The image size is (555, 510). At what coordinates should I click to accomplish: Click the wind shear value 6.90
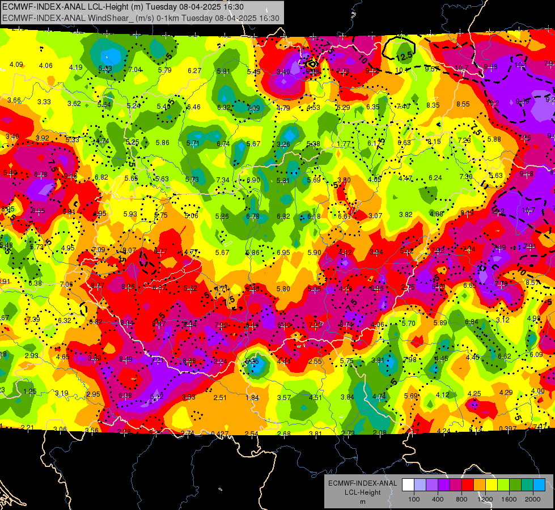(253, 180)
